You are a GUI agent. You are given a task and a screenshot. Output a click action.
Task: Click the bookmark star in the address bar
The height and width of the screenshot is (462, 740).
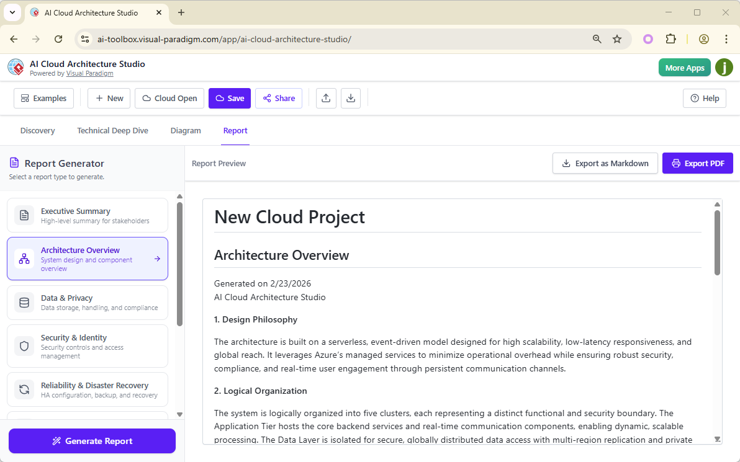(617, 38)
